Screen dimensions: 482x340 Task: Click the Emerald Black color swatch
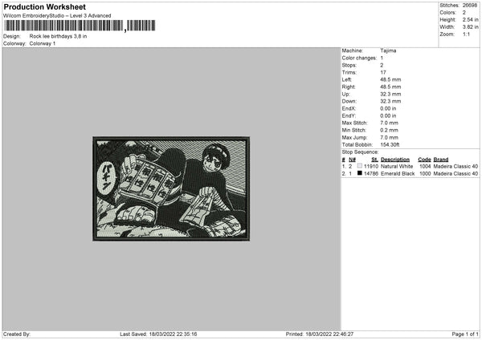click(360, 173)
